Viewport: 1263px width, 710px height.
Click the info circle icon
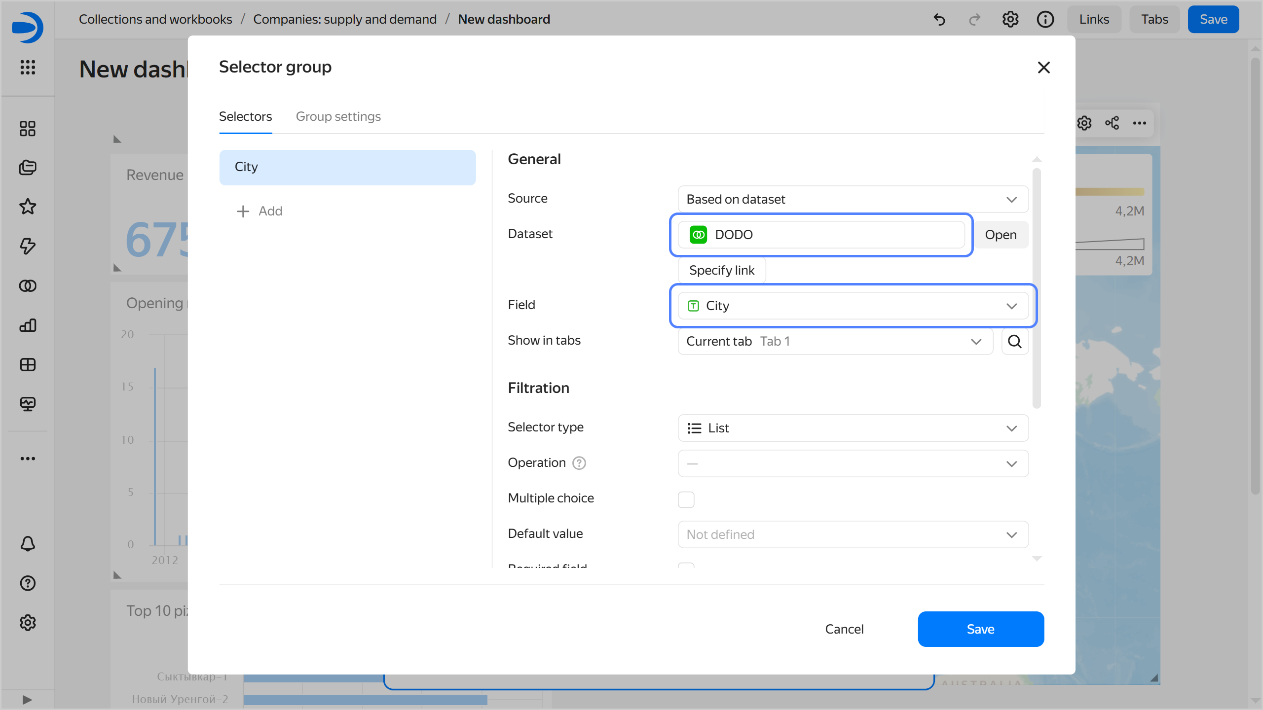pyautogui.click(x=1045, y=20)
